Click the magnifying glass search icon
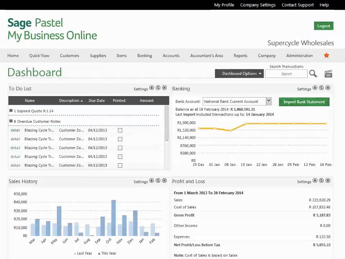345x259 pixels. [313, 73]
